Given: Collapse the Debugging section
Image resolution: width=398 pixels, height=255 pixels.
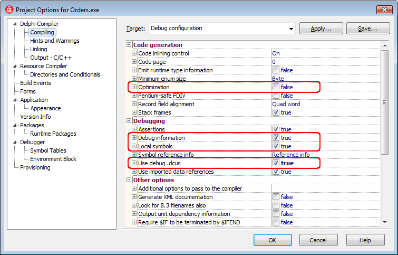Looking at the screenshot, I should pyautogui.click(x=129, y=121).
